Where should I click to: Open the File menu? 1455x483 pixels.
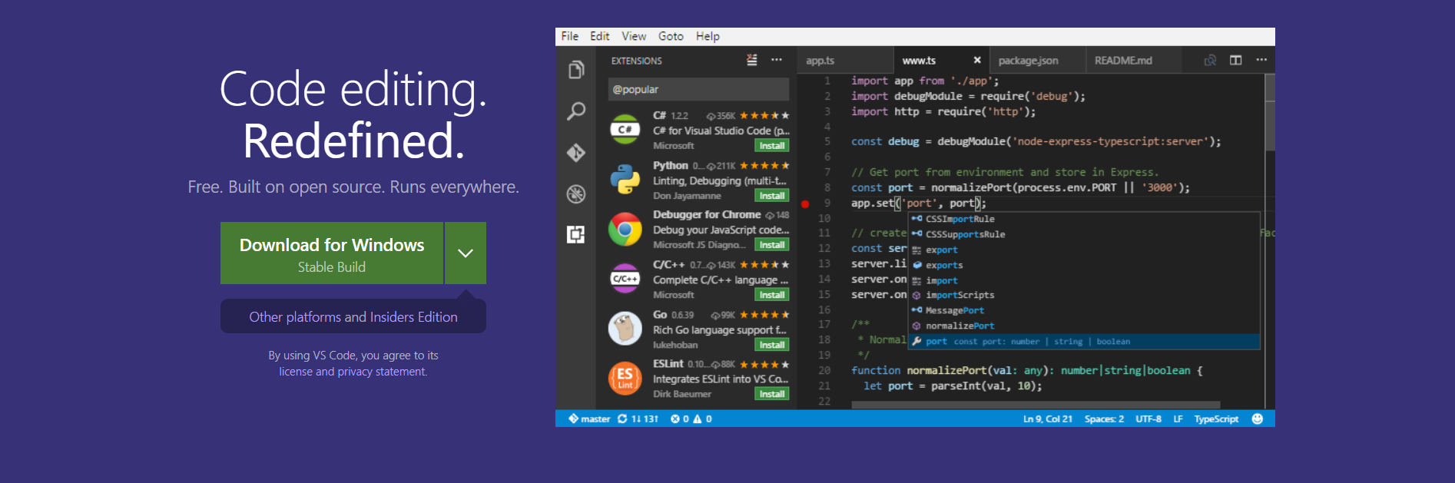(x=570, y=36)
